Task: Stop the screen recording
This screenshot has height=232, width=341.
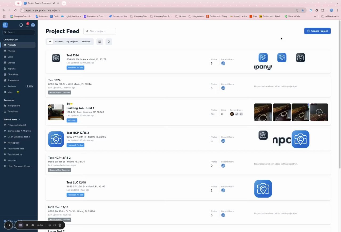Action: coord(21,225)
